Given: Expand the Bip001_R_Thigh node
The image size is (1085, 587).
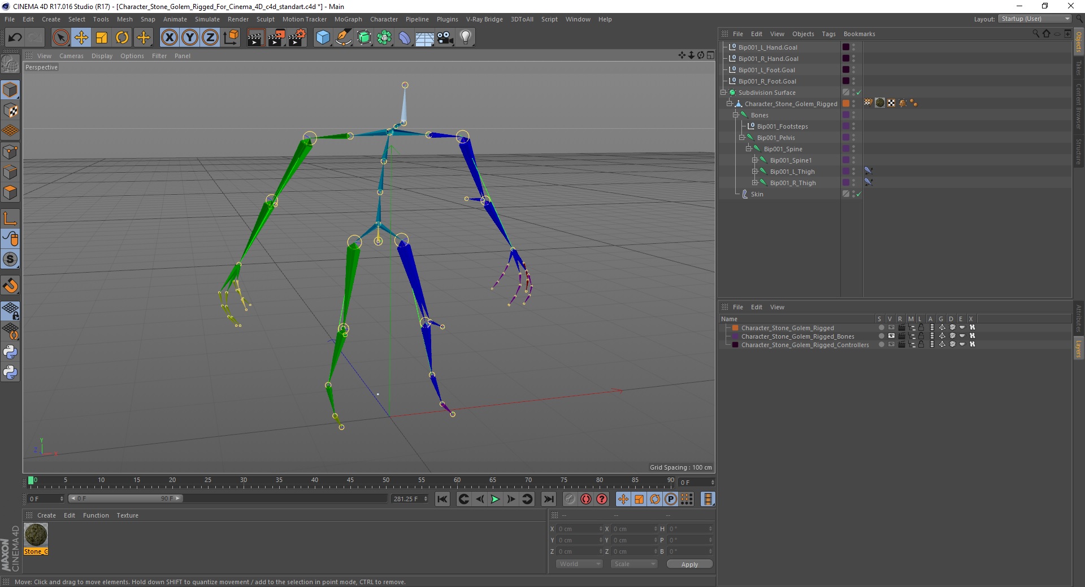Looking at the screenshot, I should [754, 183].
